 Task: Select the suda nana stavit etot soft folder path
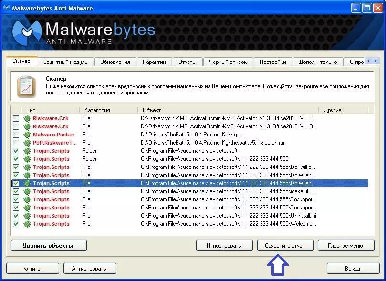189,151
